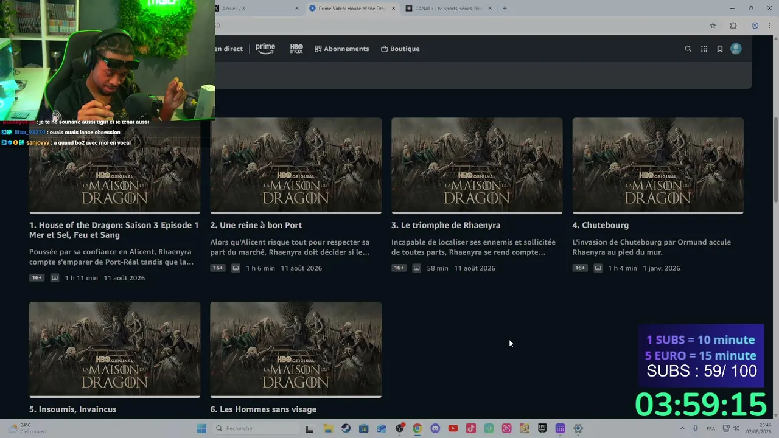The image size is (779, 438).
Task: Open Settings gear from the taskbar
Action: (x=578, y=428)
